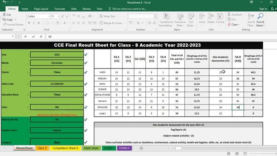Open the Font name dropdown (Calibri)
277x156 pixels.
coord(49,16)
